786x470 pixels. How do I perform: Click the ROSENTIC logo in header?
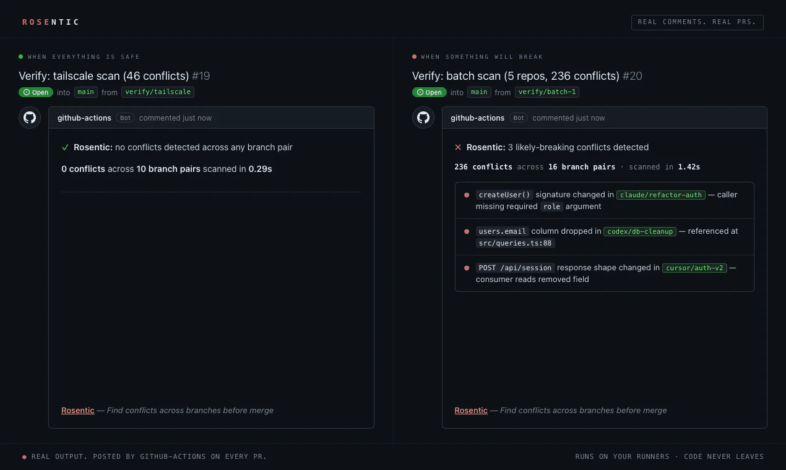(51, 22)
